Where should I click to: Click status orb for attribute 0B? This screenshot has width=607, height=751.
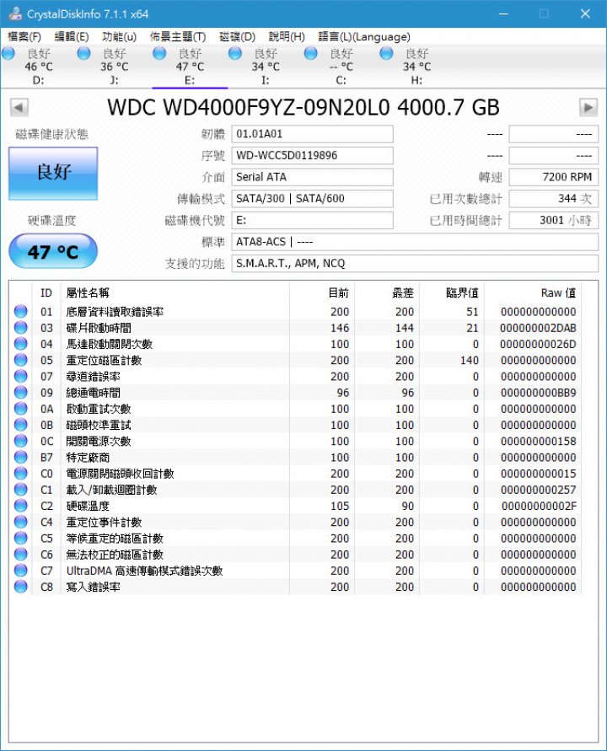pos(20,425)
